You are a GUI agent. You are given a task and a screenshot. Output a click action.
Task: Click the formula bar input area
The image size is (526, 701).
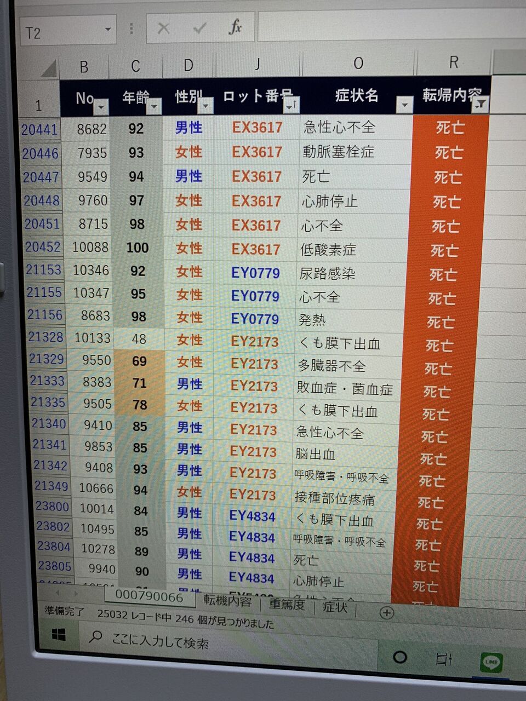click(x=392, y=26)
